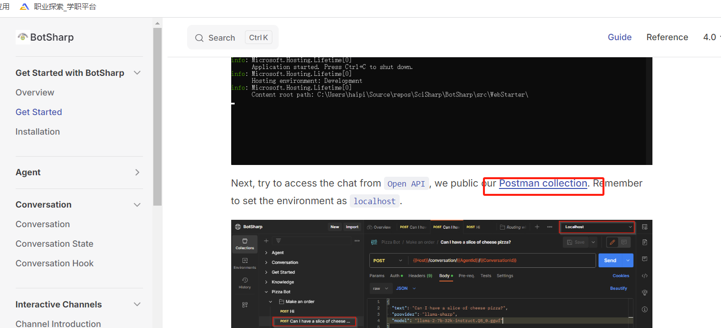Viewport: 721px width, 328px height.
Task: Open the Conversation State page
Action: click(54, 244)
